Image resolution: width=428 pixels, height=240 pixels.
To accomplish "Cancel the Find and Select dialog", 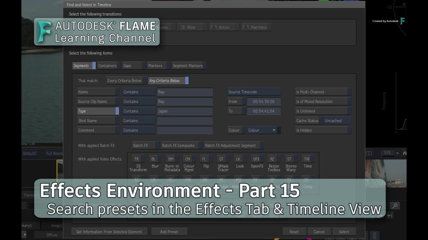I will pyautogui.click(x=319, y=232).
